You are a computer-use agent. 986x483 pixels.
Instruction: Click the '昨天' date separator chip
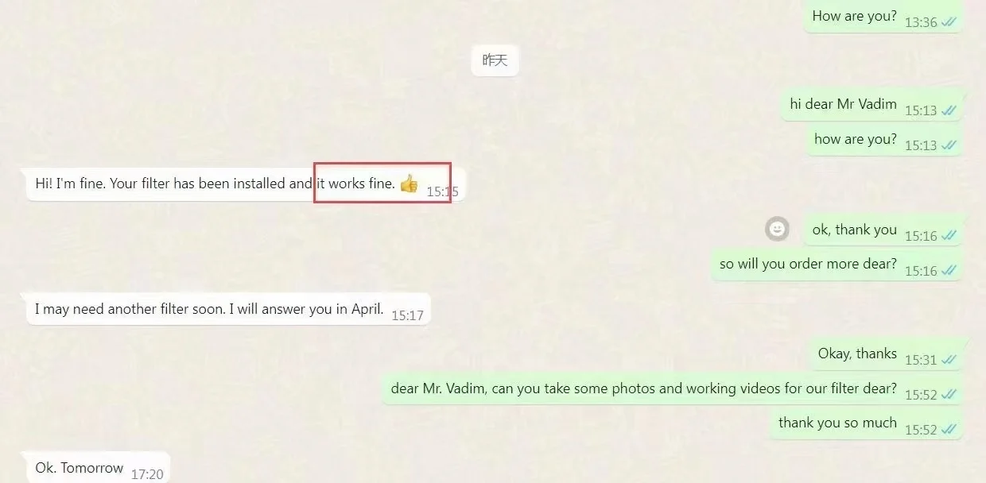[495, 60]
